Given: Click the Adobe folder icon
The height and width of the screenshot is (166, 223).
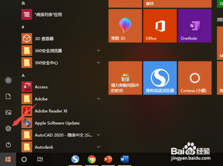Looking at the screenshot, I should click(x=27, y=99).
